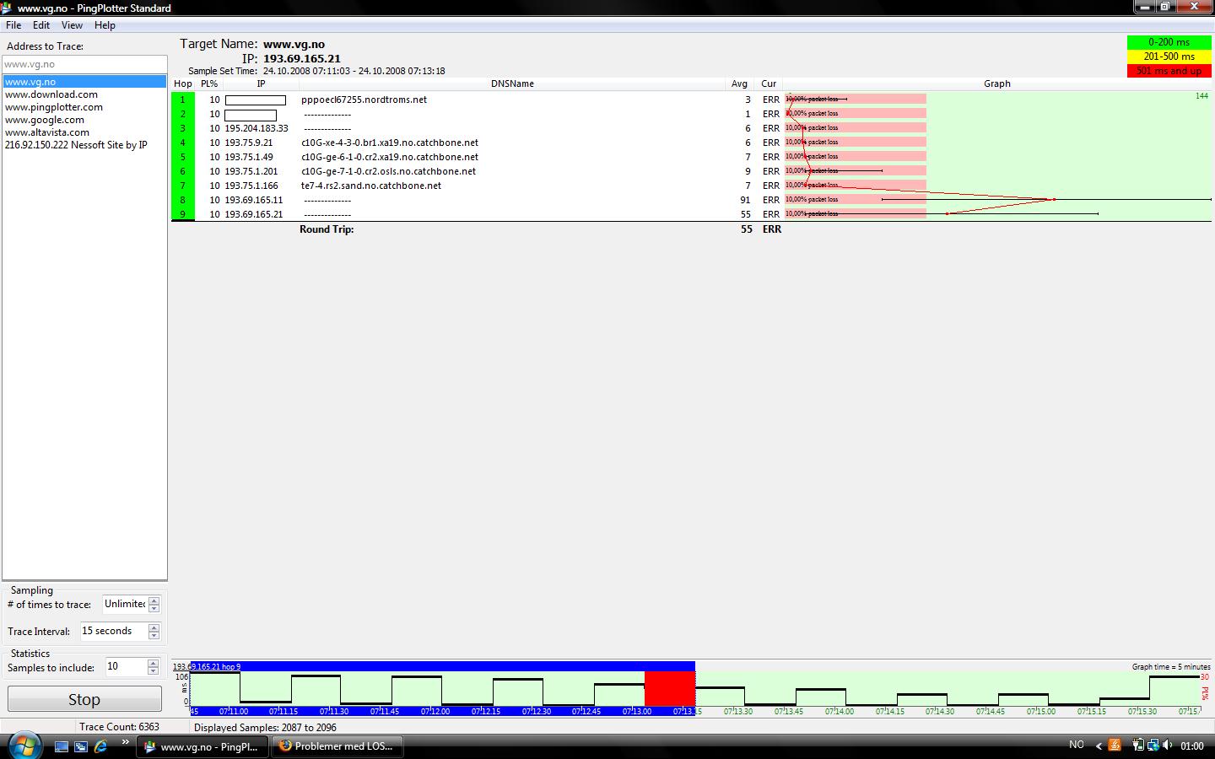
Task: Open the File menu
Action: (13, 25)
